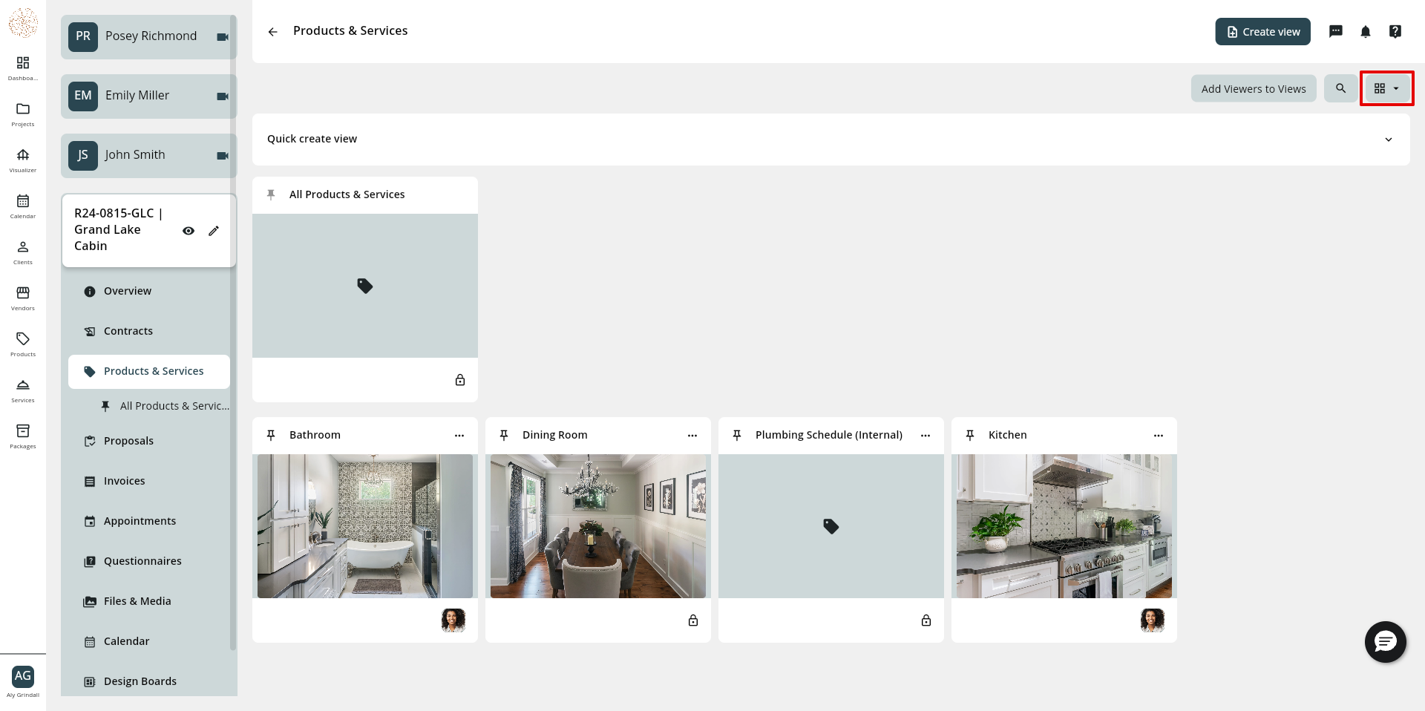
Task: Open the help question mark icon
Action: tap(1395, 31)
